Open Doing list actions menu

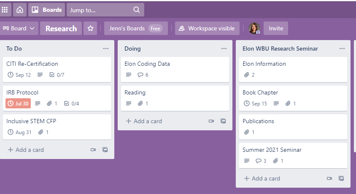(x=224, y=48)
